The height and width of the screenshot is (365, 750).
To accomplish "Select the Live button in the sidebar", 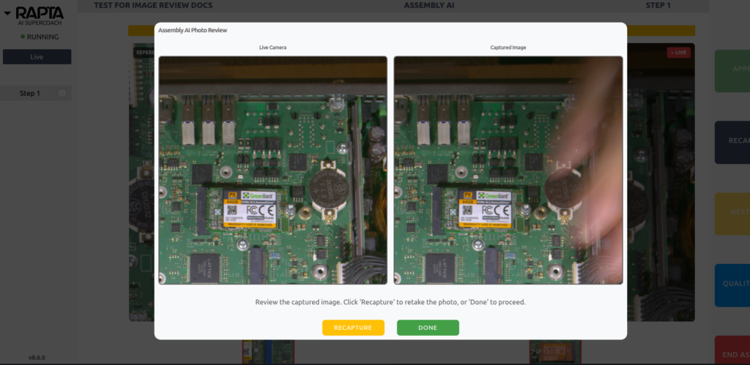I will tap(37, 57).
